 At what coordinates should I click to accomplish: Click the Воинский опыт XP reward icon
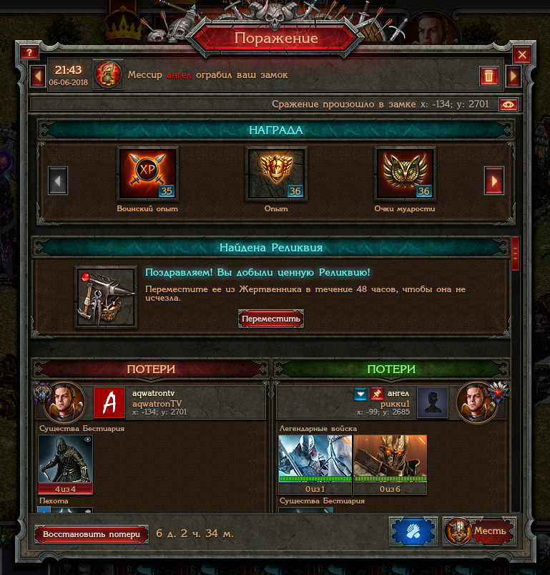tap(147, 173)
